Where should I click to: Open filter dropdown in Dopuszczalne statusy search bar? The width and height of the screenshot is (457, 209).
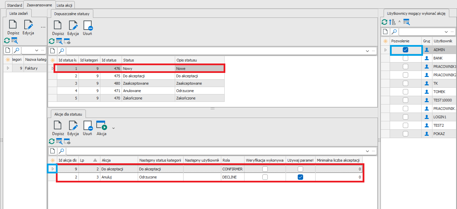coord(367,51)
